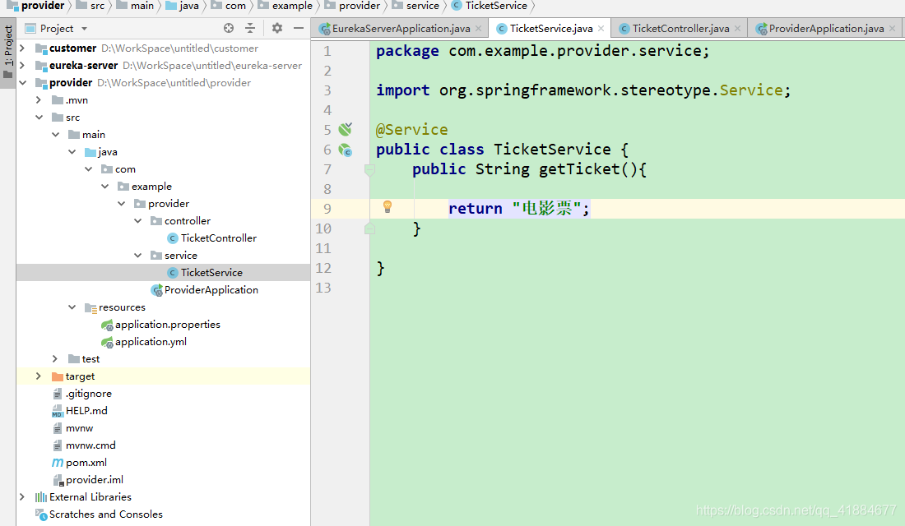
Task: Click the locate/scroll-from-source target icon
Action: click(229, 28)
